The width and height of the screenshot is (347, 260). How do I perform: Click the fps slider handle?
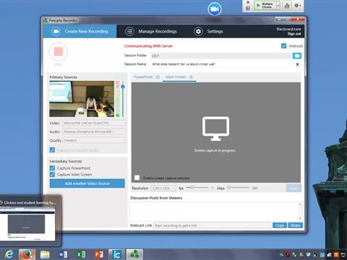pos(192,187)
